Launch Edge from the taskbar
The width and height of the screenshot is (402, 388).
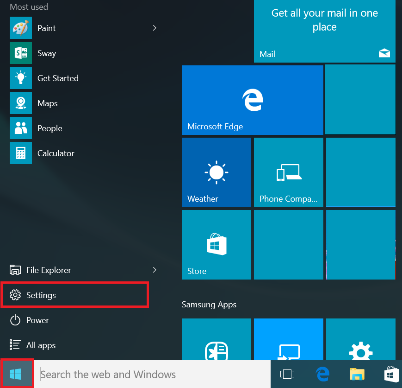coord(322,374)
